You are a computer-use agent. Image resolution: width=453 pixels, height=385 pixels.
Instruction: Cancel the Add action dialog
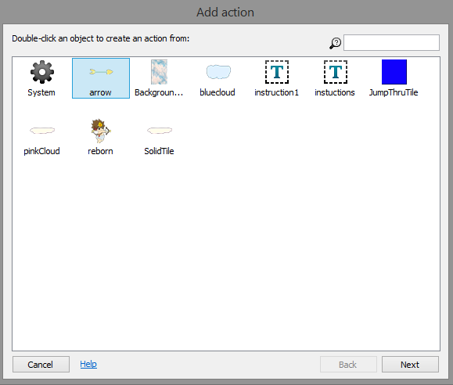pos(41,365)
